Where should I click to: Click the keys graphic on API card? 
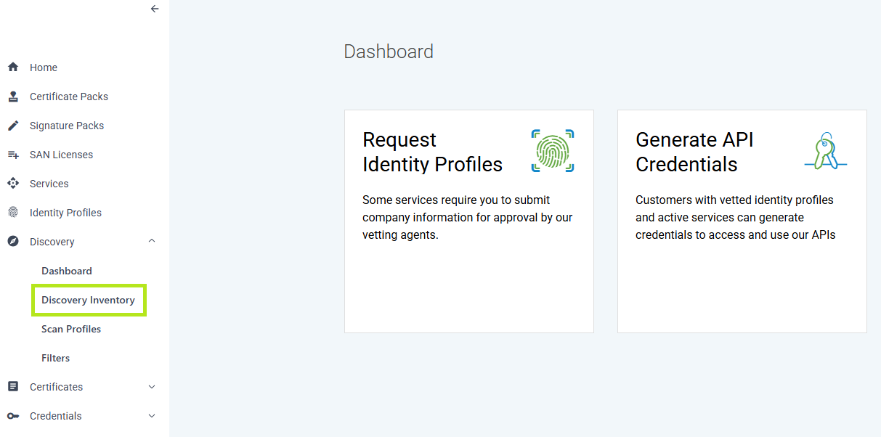point(826,151)
